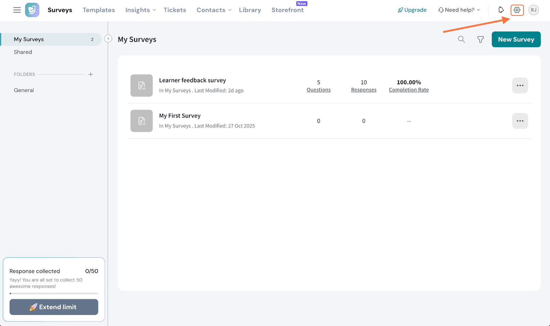Open the Need help? dropdown
Image resolution: width=550 pixels, height=326 pixels.
click(x=459, y=10)
